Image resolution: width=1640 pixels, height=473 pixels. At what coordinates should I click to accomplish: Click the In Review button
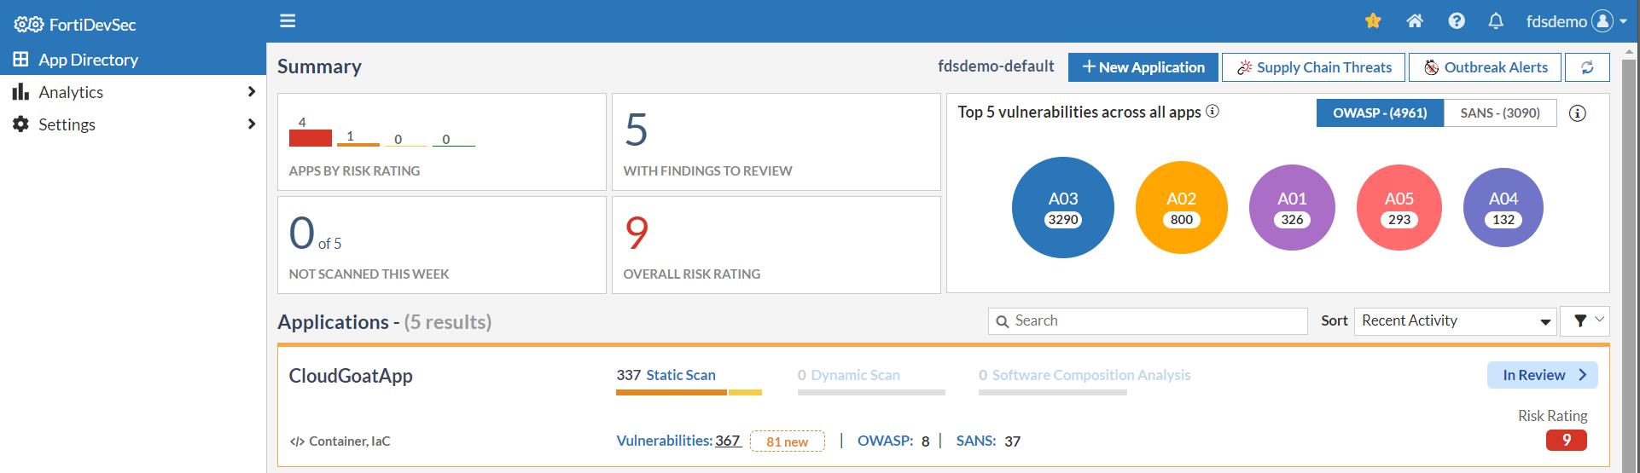1543,375
